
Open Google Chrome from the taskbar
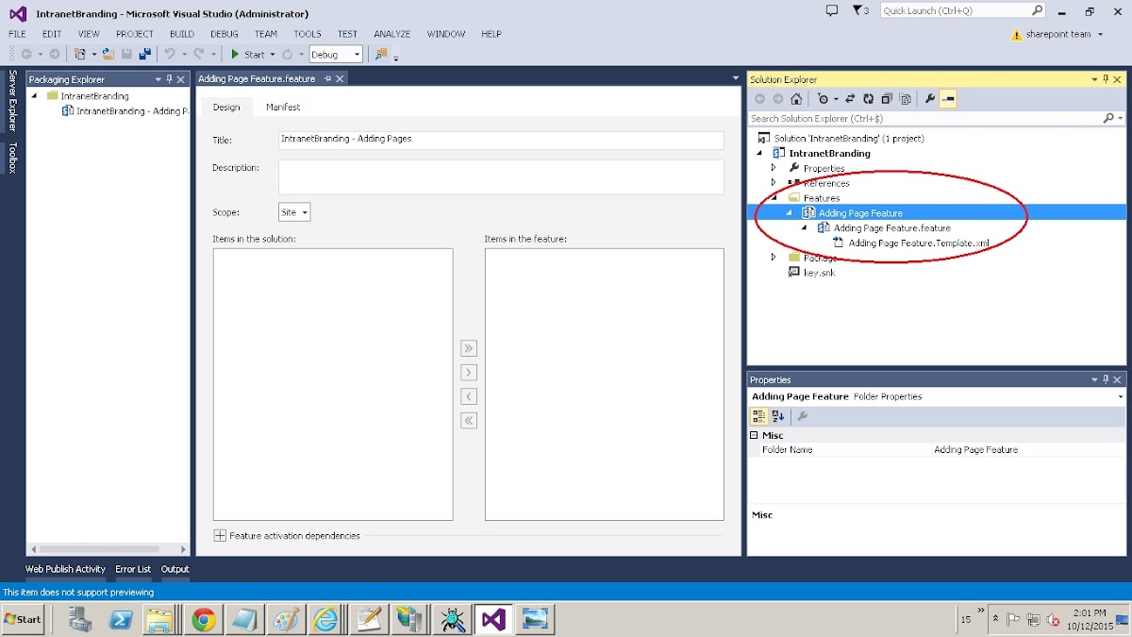[203, 619]
